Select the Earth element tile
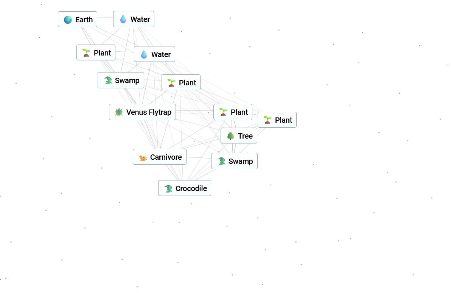The image size is (451, 293). click(x=78, y=20)
